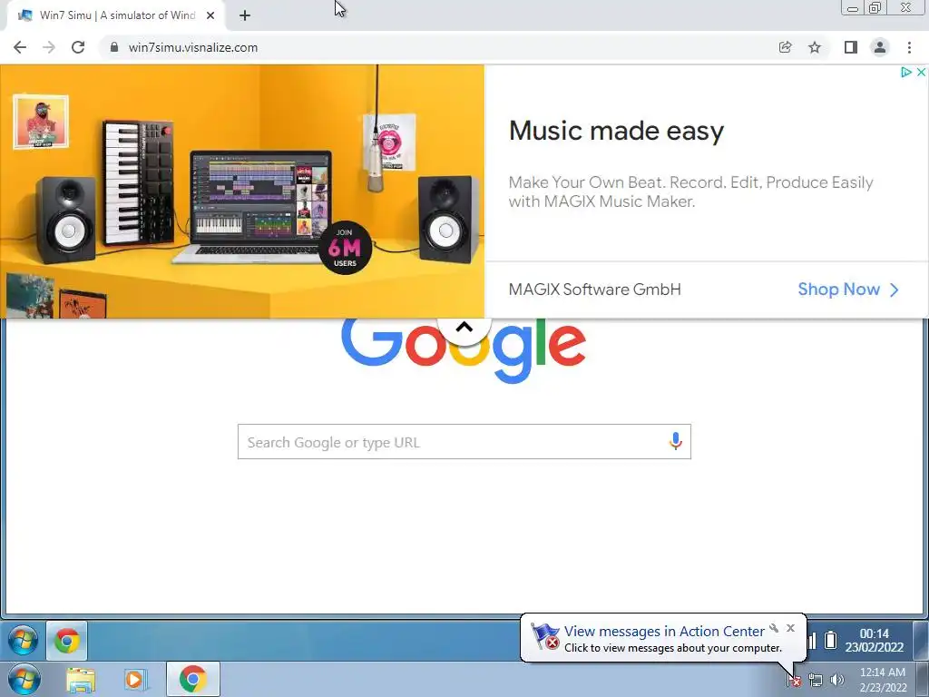Screen dimensions: 929x697
Task: Select the Win7 Simu browser tab
Action: (x=115, y=15)
